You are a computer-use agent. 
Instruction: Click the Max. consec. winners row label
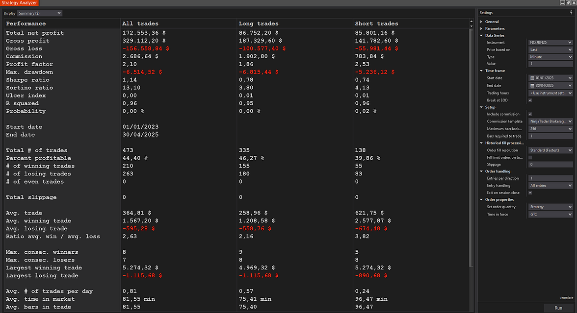42,252
